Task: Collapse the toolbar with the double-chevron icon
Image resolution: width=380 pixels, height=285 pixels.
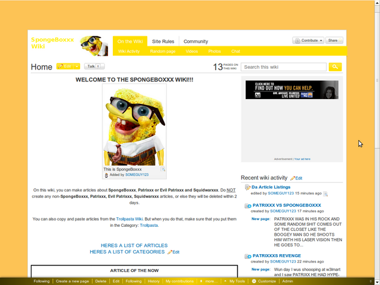Action: pos(370,281)
